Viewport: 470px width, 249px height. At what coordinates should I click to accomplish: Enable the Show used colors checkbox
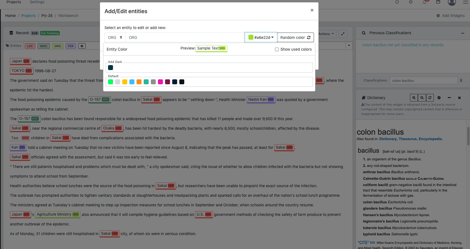tap(277, 50)
